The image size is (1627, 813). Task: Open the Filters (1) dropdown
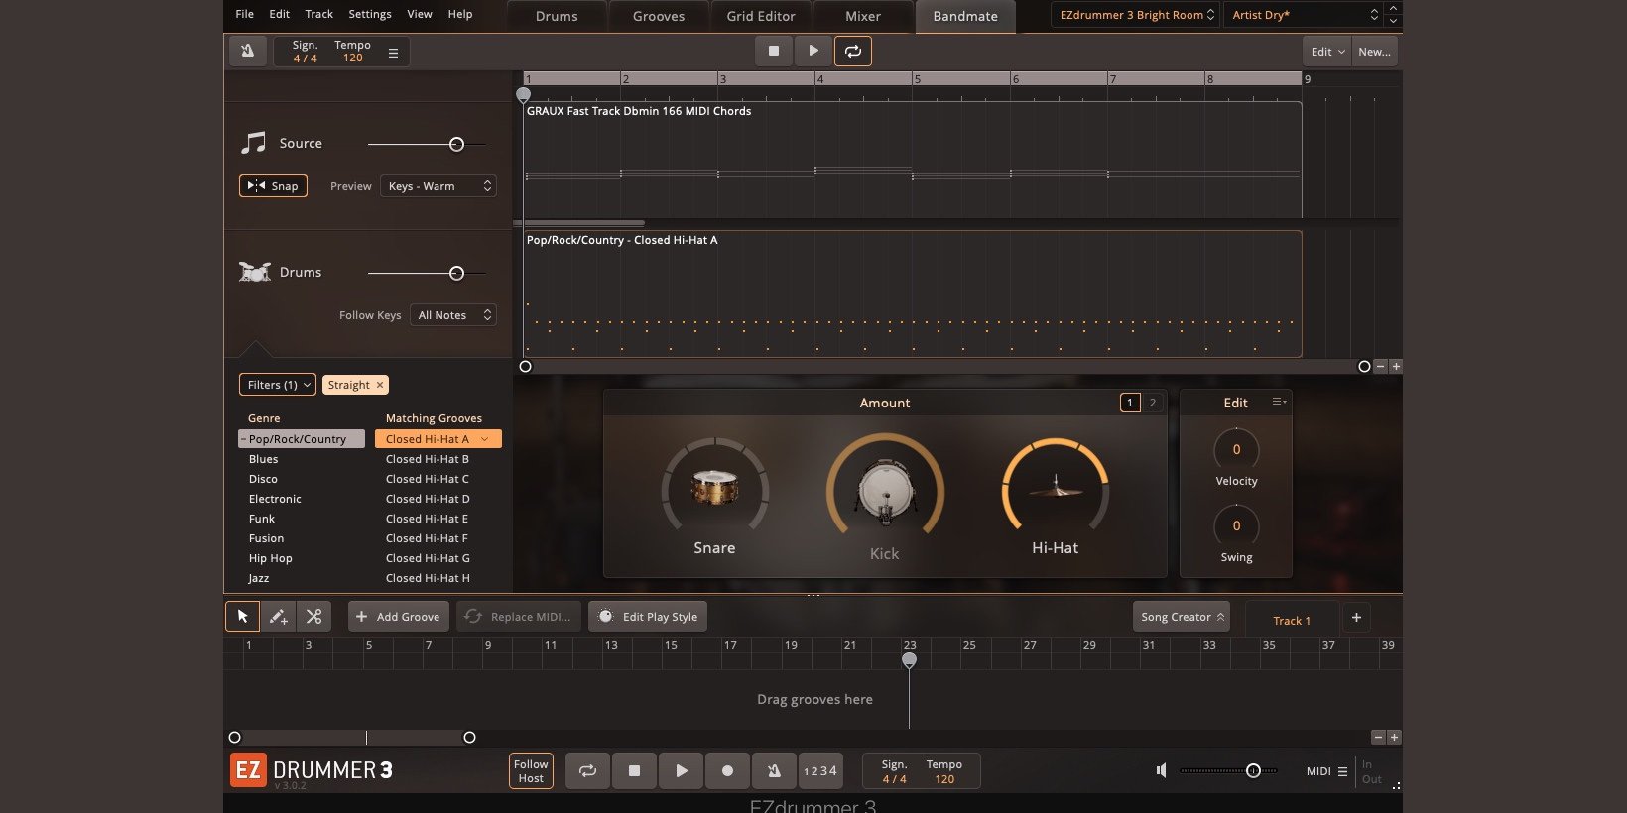pyautogui.click(x=278, y=385)
